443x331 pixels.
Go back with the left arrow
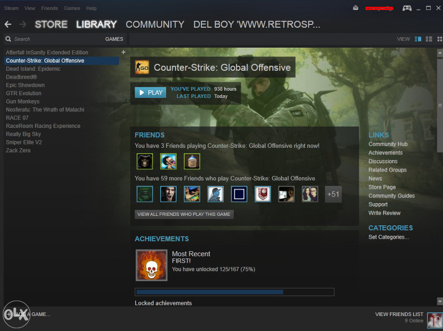click(x=8, y=24)
